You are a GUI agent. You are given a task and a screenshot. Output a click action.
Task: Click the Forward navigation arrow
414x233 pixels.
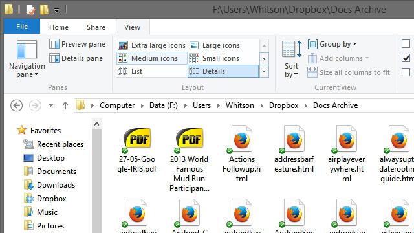[x=35, y=105]
